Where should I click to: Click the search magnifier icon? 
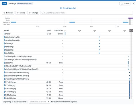(x=42, y=13)
